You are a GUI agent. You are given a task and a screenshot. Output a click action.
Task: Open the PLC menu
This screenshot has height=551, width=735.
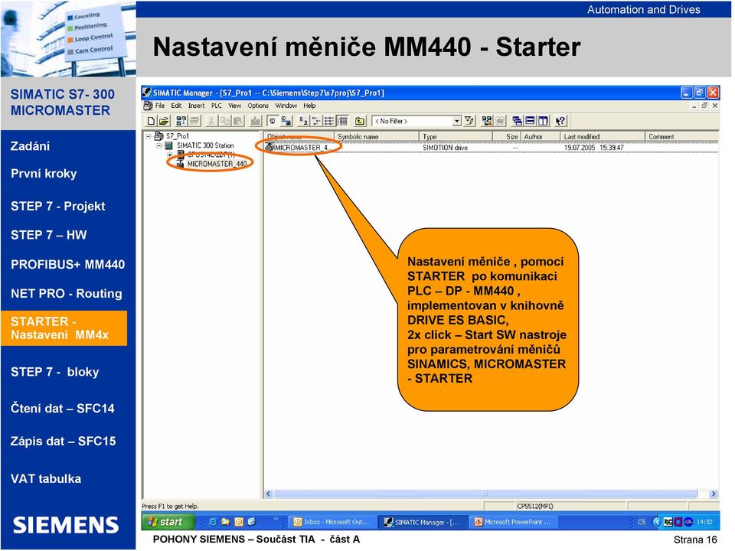point(217,106)
